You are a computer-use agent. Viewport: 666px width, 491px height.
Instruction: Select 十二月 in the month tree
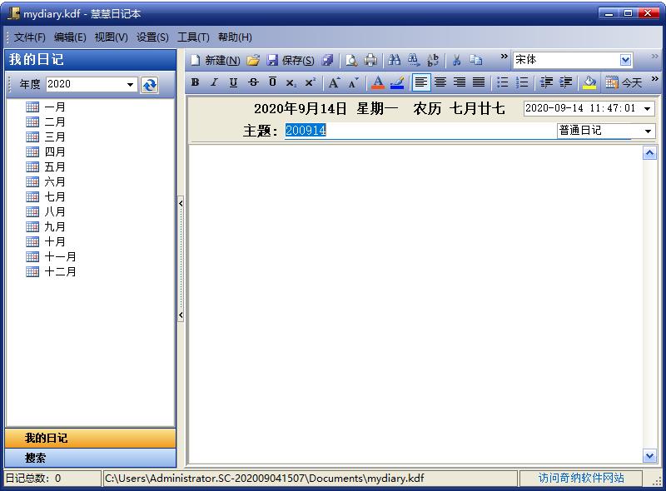pos(60,271)
